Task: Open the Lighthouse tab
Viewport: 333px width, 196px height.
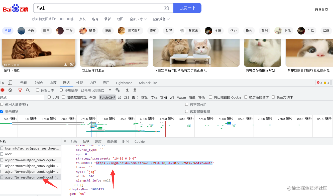Action: pyautogui.click(x=124, y=83)
